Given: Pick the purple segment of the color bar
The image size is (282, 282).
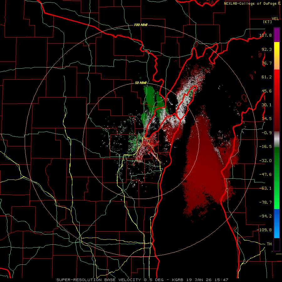Looking at the screenshot, I should [277, 35].
